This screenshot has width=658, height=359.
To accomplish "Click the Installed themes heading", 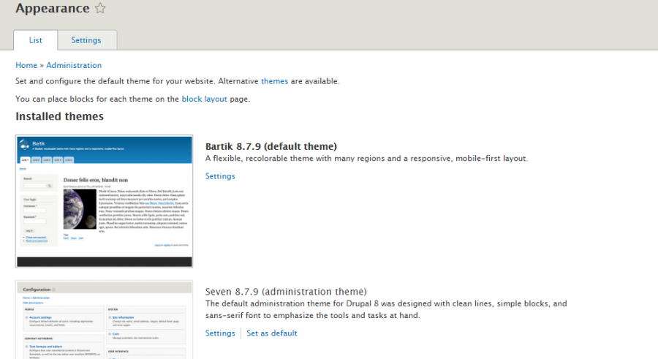I will [60, 116].
